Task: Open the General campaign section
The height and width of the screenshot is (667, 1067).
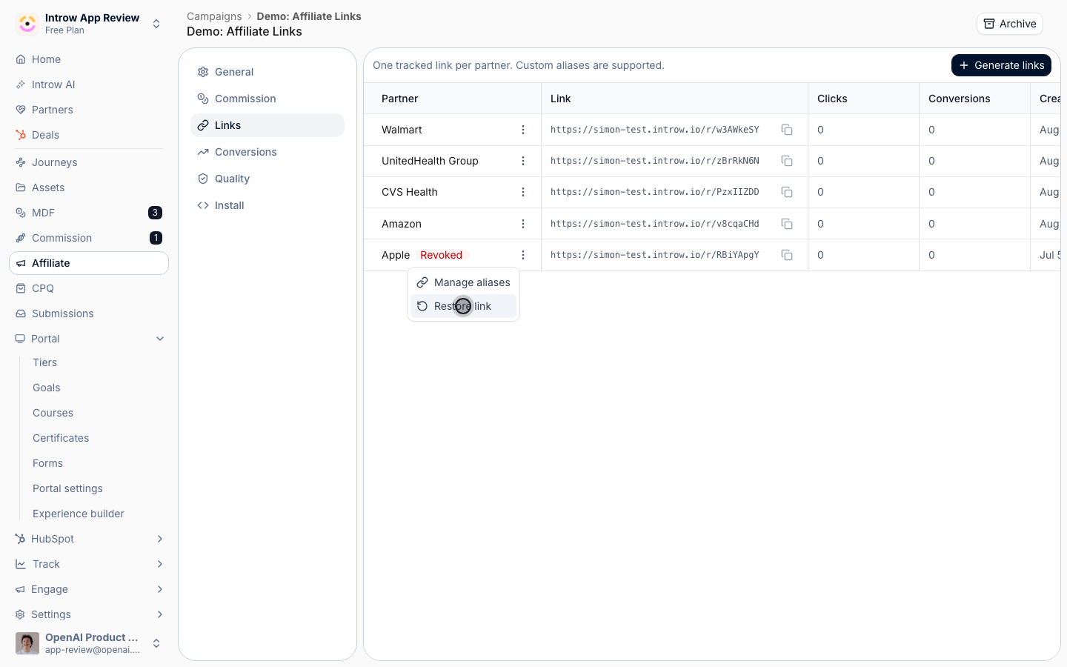Action: click(x=267, y=72)
